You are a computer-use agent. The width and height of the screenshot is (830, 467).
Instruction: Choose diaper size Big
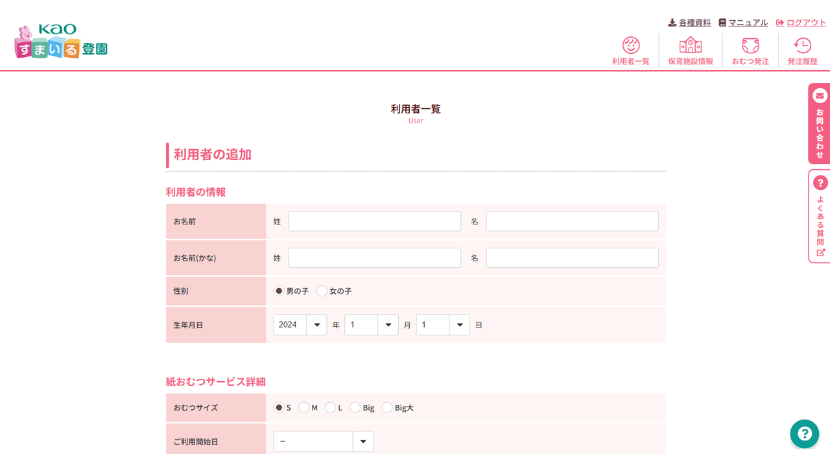pyautogui.click(x=355, y=408)
